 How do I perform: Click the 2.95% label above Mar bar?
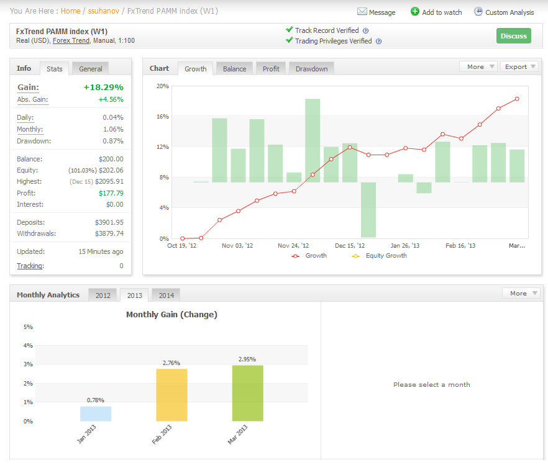point(247,359)
